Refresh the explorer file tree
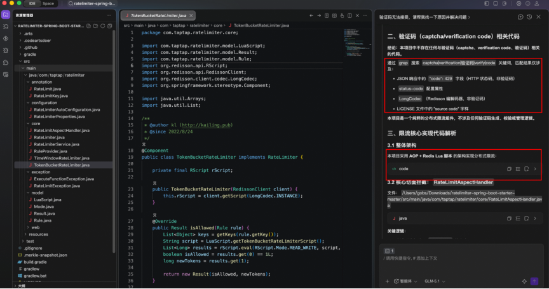549x289 pixels. [102, 26]
